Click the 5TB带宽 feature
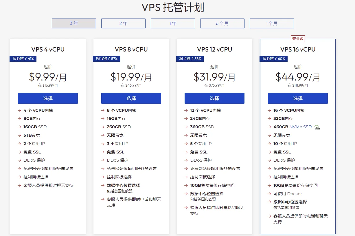 click(32, 135)
